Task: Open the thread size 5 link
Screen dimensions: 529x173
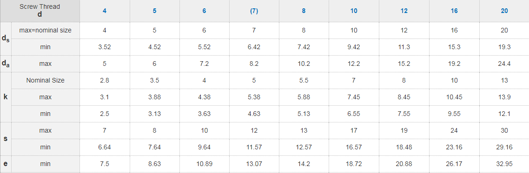Action: click(154, 11)
